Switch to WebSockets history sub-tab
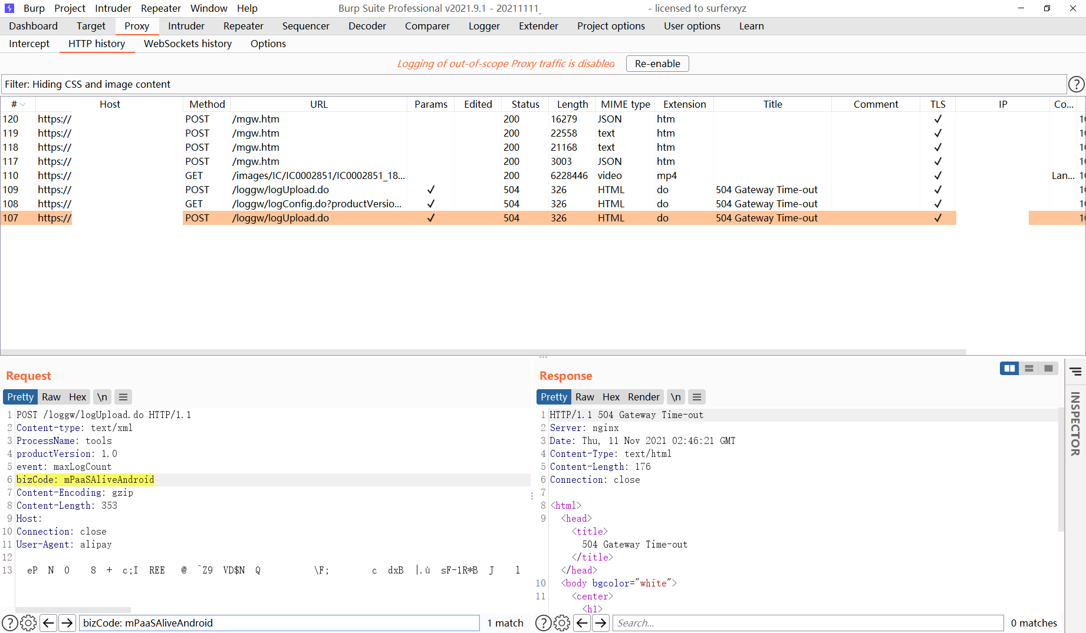The image size is (1086, 633). [187, 44]
